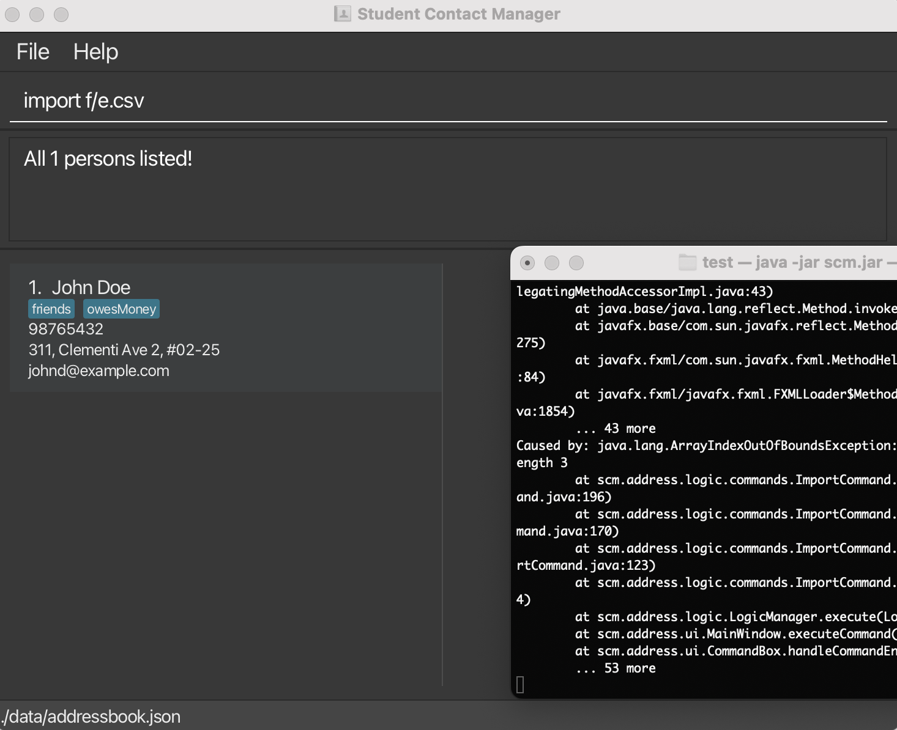This screenshot has height=730, width=897.
Task: Click phone number 98765432
Action: point(66,329)
